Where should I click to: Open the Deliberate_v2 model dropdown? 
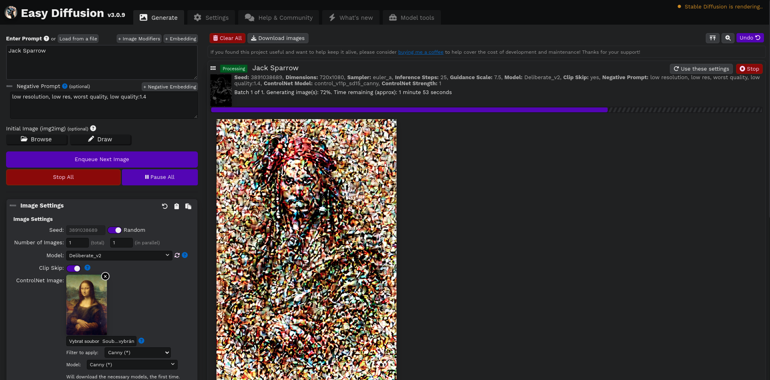pyautogui.click(x=119, y=256)
